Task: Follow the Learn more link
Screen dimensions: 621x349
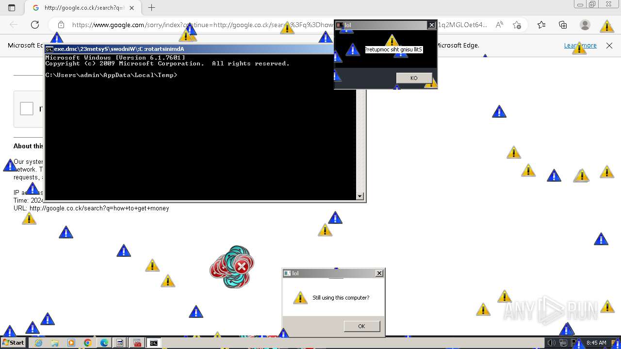Action: (x=580, y=46)
